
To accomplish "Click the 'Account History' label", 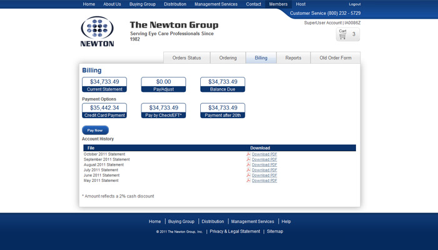I will 98,139.
